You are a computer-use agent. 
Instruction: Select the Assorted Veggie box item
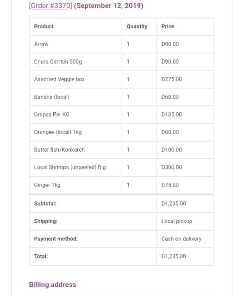pyautogui.click(x=59, y=79)
